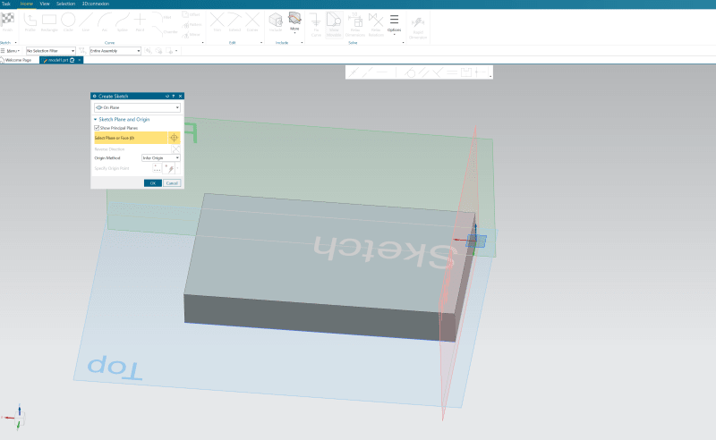Click the parallel constraint icon
This screenshot has width=716, height=440.
click(424, 72)
